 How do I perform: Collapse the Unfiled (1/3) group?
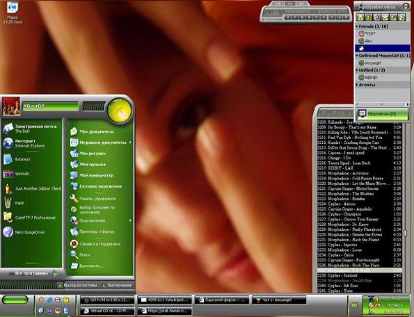[x=357, y=70]
